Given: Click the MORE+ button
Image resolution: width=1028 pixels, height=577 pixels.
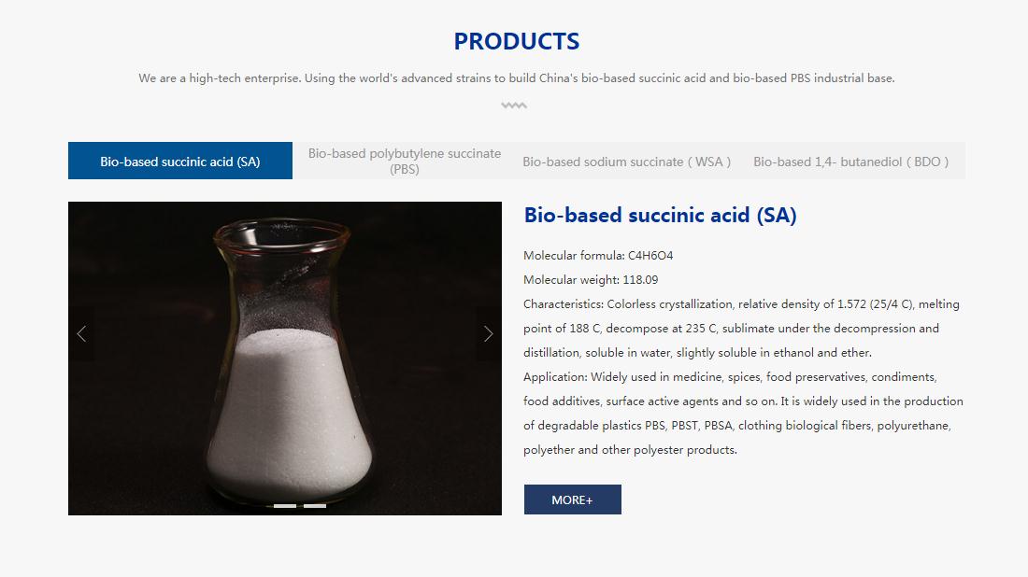Looking at the screenshot, I should click(572, 500).
